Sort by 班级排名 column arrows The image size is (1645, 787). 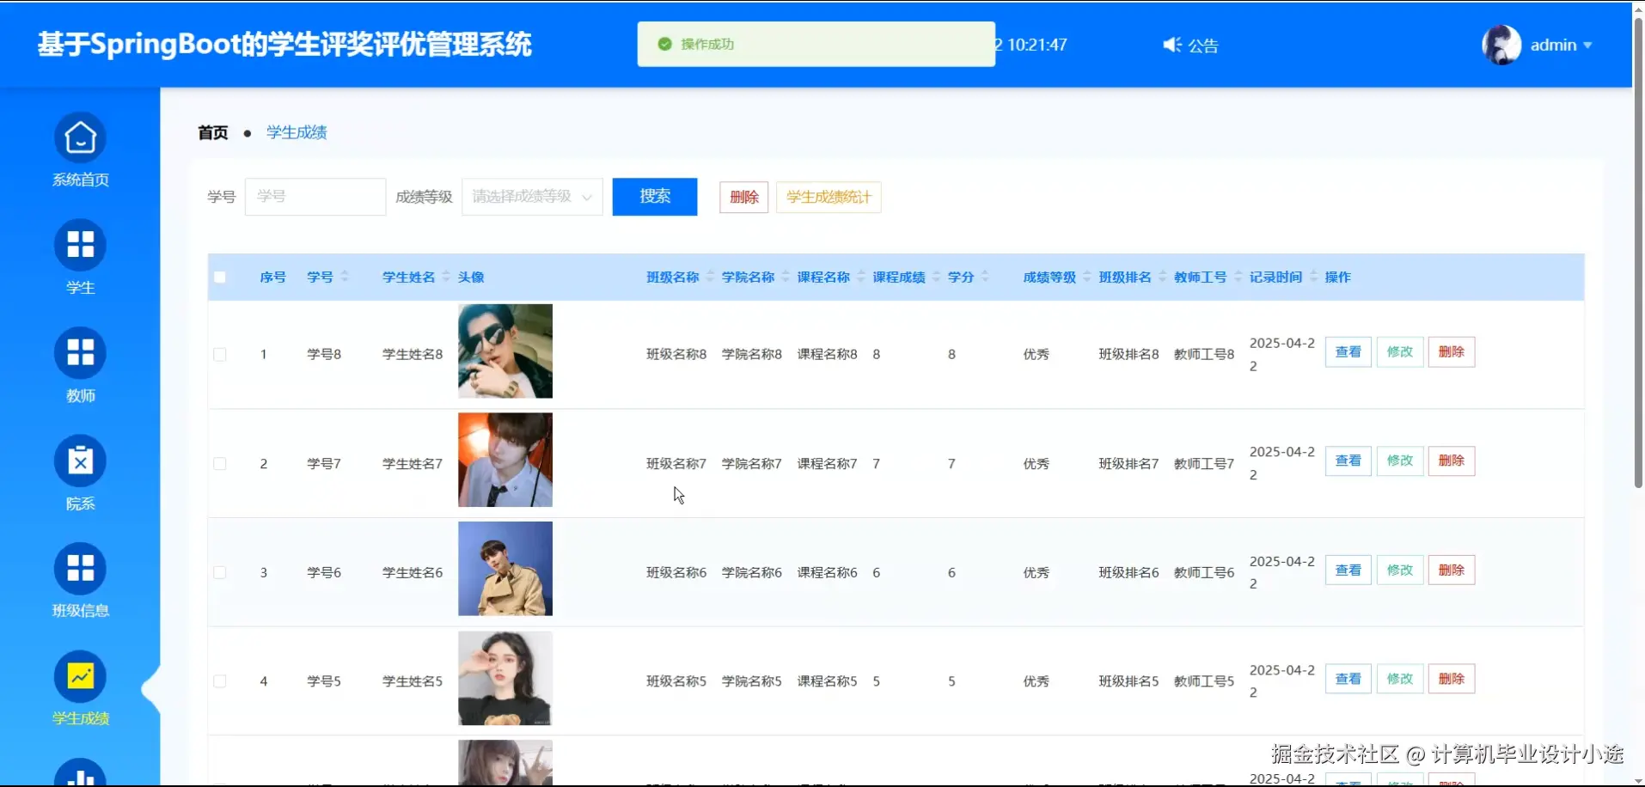tap(1162, 277)
